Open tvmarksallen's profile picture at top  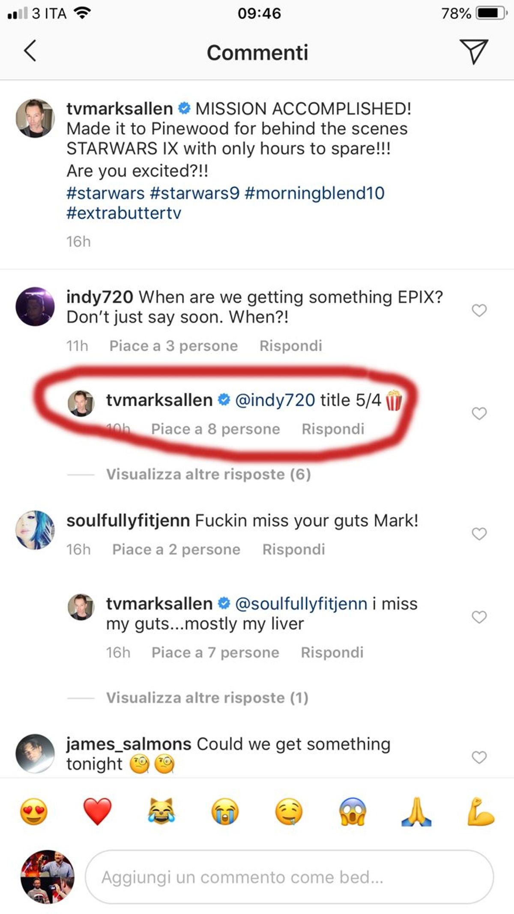[35, 118]
